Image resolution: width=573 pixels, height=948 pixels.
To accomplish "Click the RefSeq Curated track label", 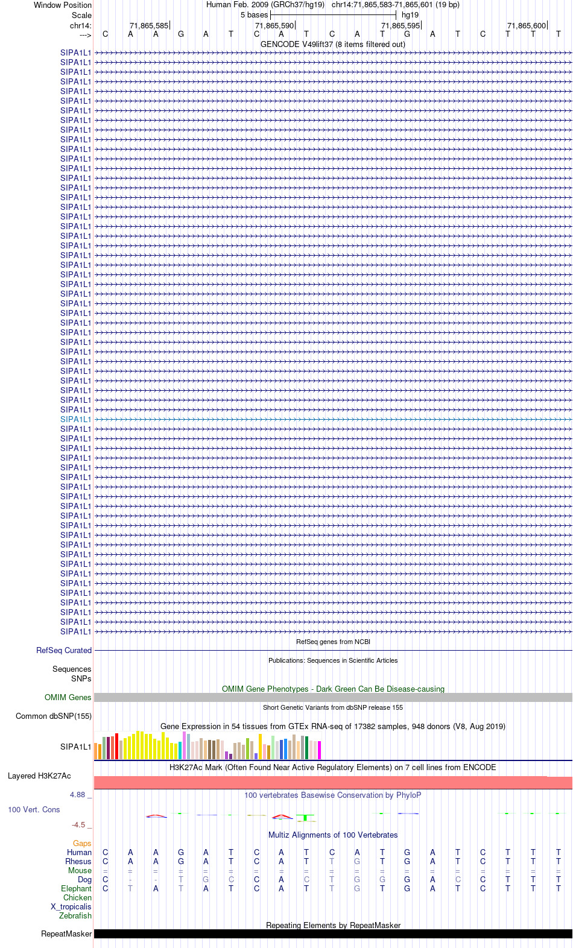I will pyautogui.click(x=64, y=650).
